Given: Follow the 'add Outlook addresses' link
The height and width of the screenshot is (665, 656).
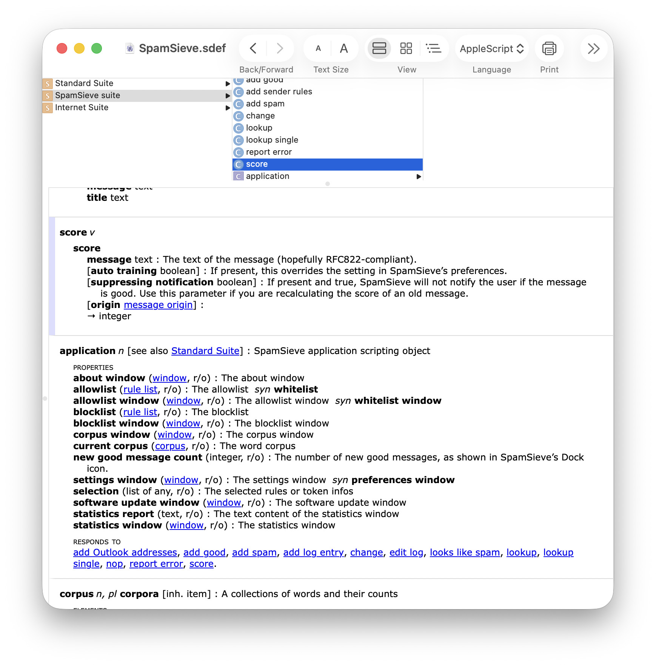Looking at the screenshot, I should 125,552.
